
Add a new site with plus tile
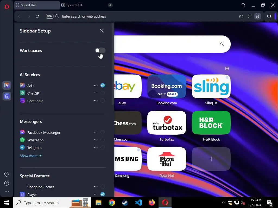click(211, 159)
